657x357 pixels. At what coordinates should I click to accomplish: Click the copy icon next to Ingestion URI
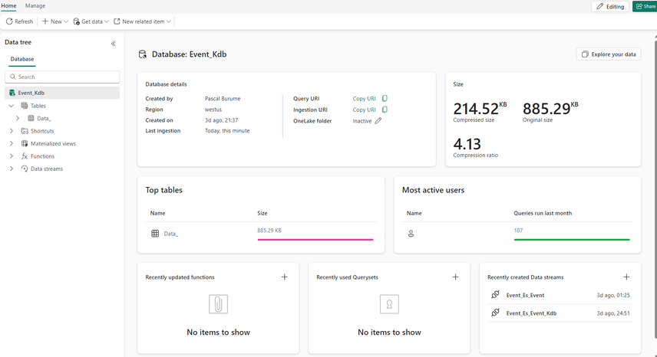coord(385,110)
